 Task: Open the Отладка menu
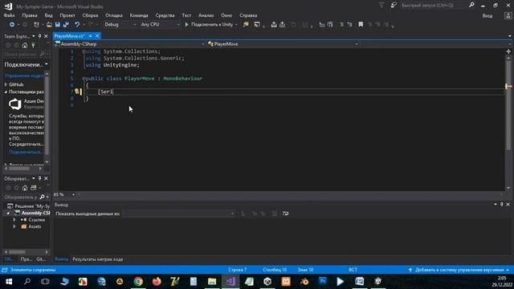[114, 15]
